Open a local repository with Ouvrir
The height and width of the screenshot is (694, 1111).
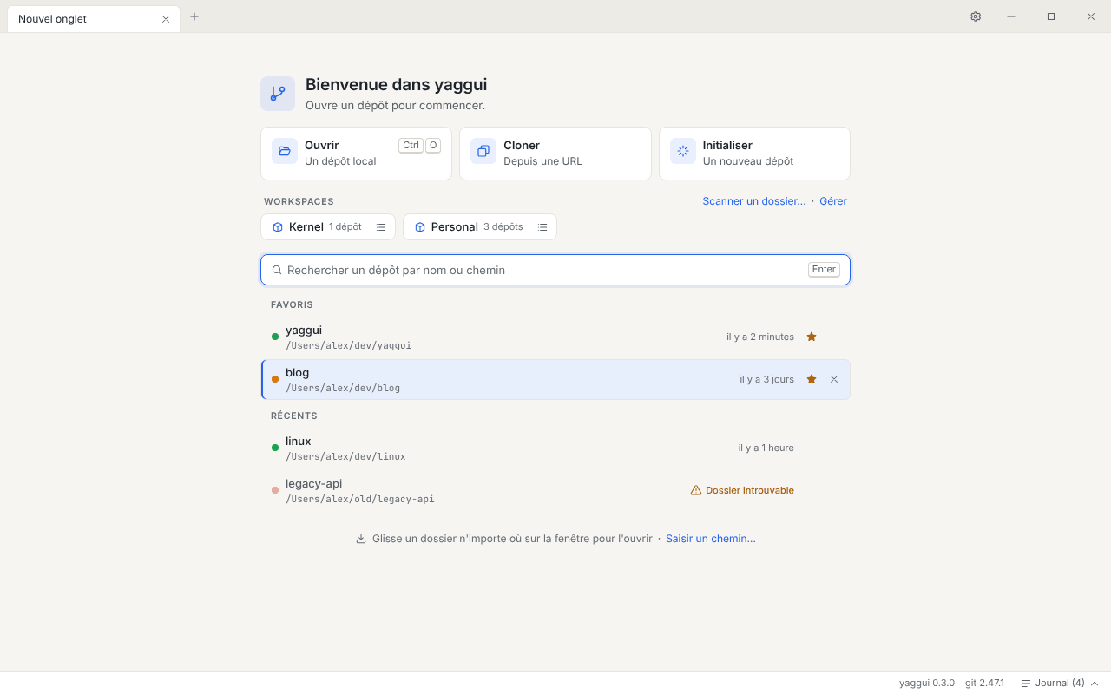coord(356,154)
